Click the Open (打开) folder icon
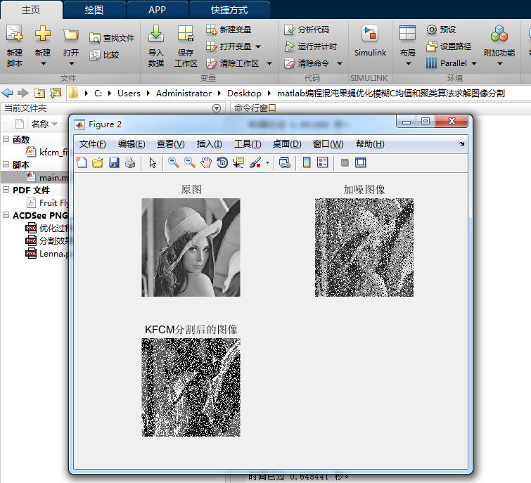 tap(71, 34)
